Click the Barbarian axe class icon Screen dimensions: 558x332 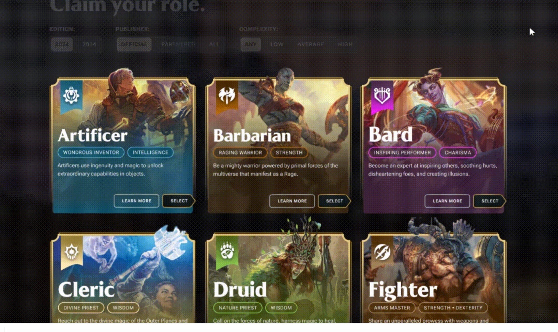[227, 95]
